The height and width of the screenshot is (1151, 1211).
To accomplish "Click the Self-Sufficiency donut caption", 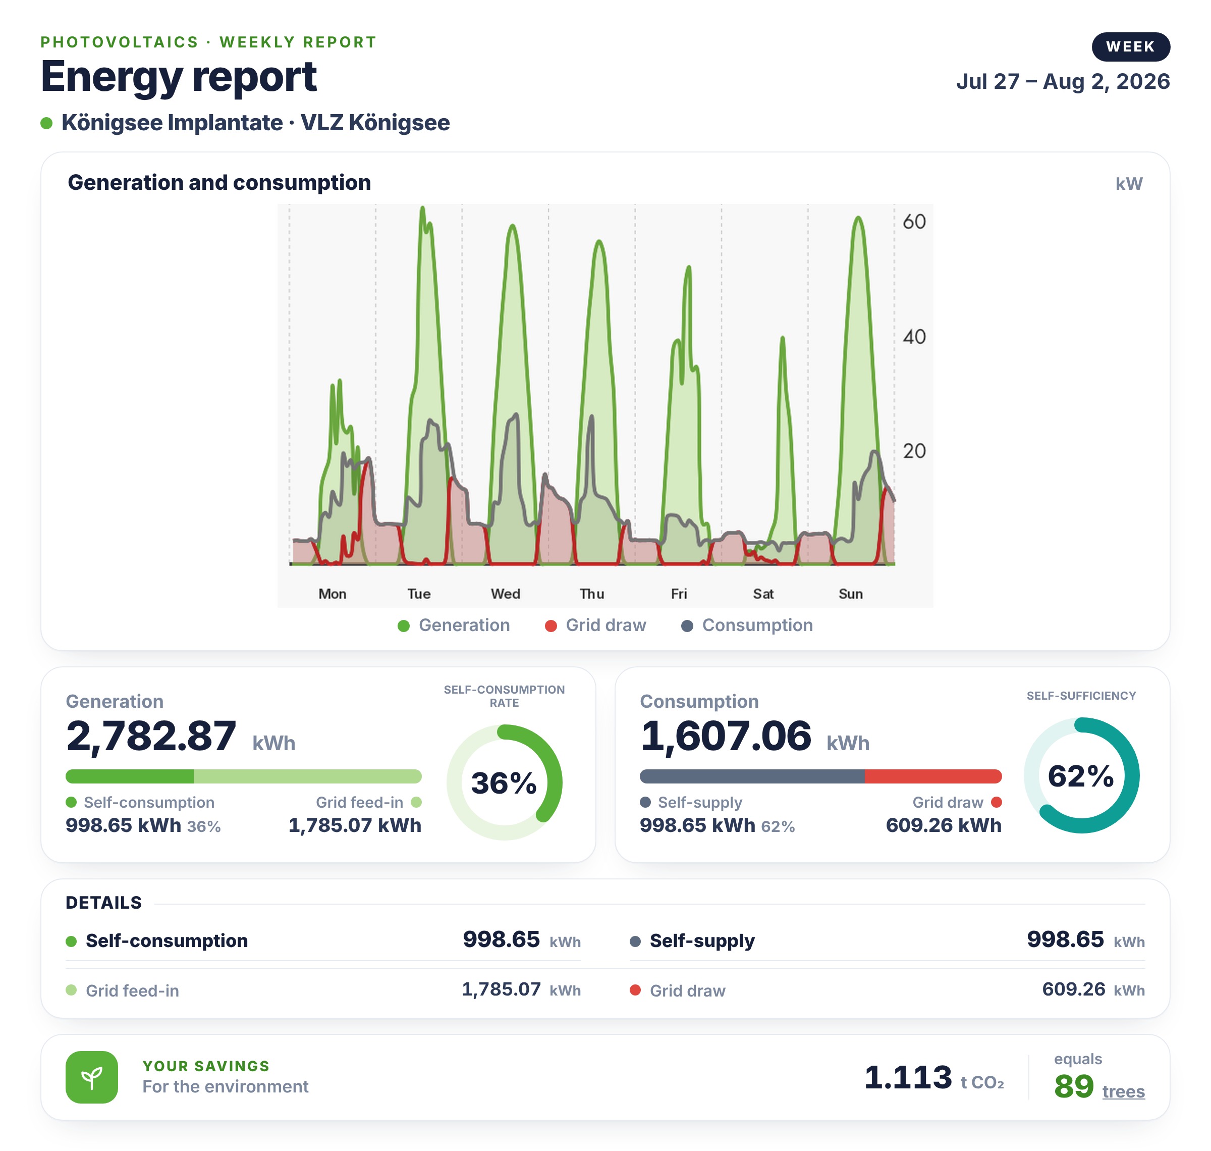I will point(1081,696).
